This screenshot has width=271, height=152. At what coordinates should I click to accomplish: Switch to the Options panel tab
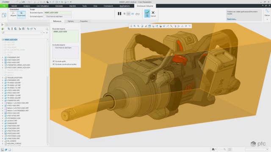71,21
